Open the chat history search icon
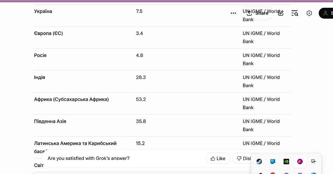 (x=295, y=13)
